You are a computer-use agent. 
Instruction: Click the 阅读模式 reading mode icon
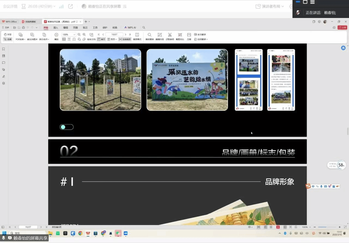[137, 35]
